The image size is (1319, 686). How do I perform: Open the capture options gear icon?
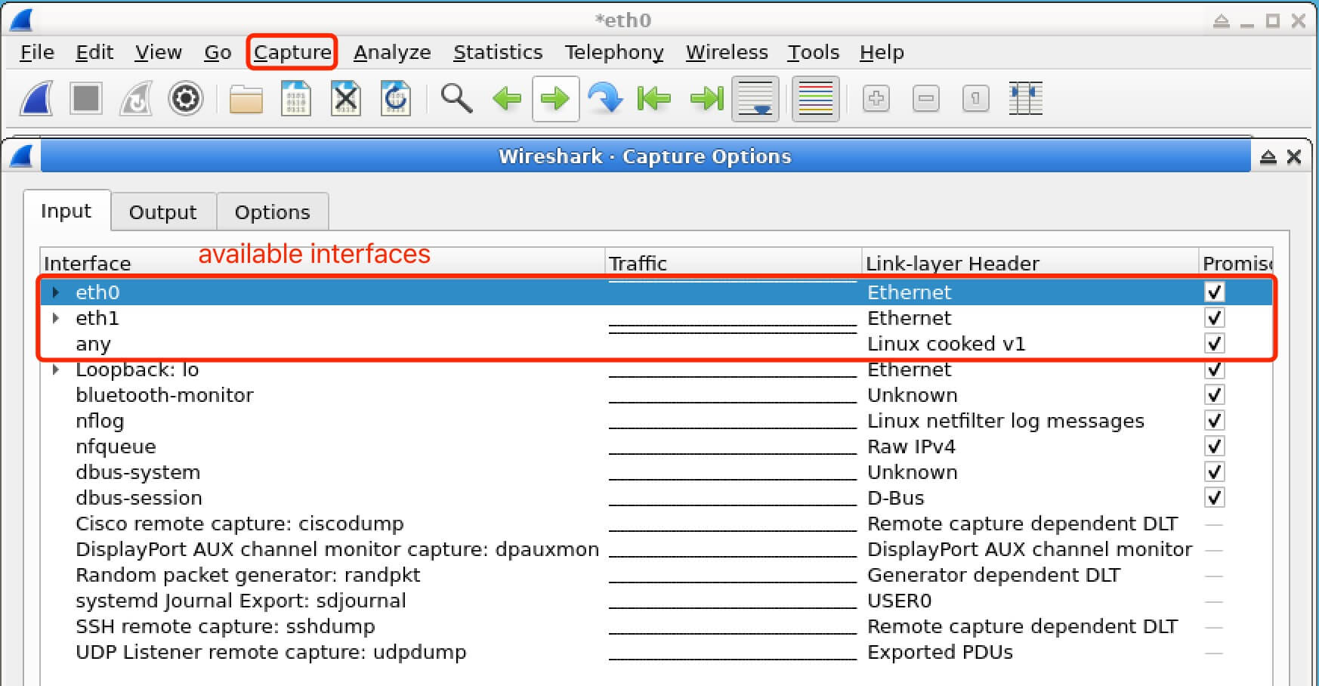tap(185, 98)
